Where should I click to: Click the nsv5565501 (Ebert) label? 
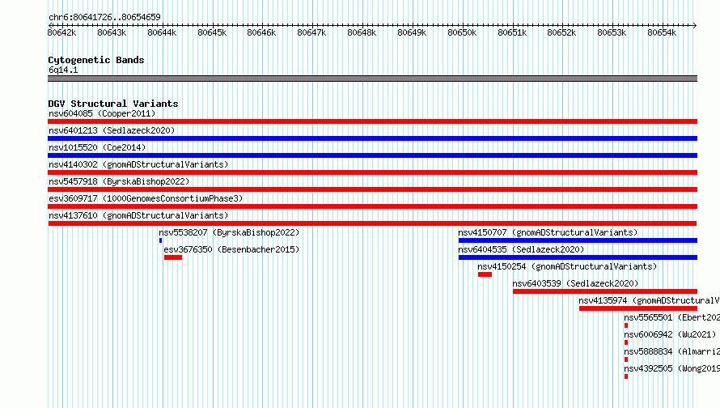pos(671,317)
